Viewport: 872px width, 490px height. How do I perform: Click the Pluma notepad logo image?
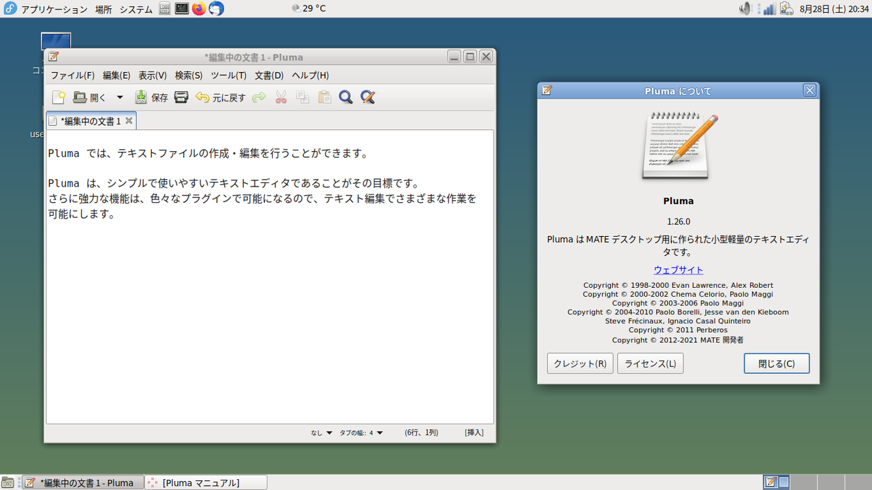pos(679,145)
